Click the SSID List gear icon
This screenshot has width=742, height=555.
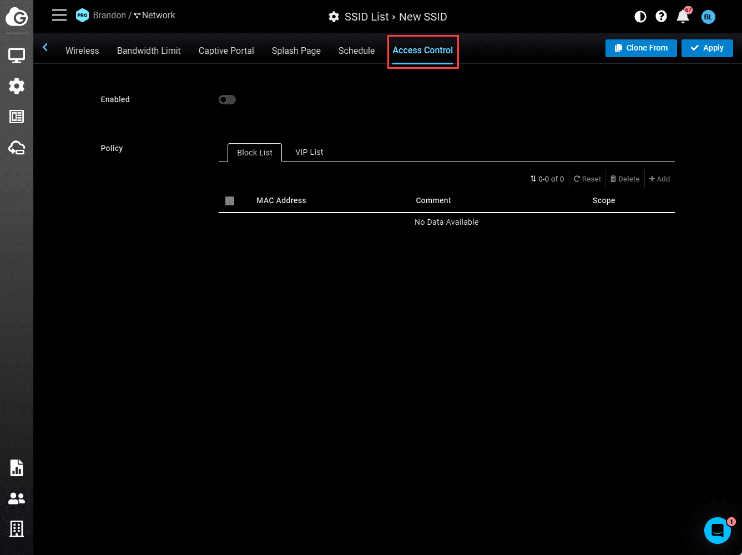[334, 17]
